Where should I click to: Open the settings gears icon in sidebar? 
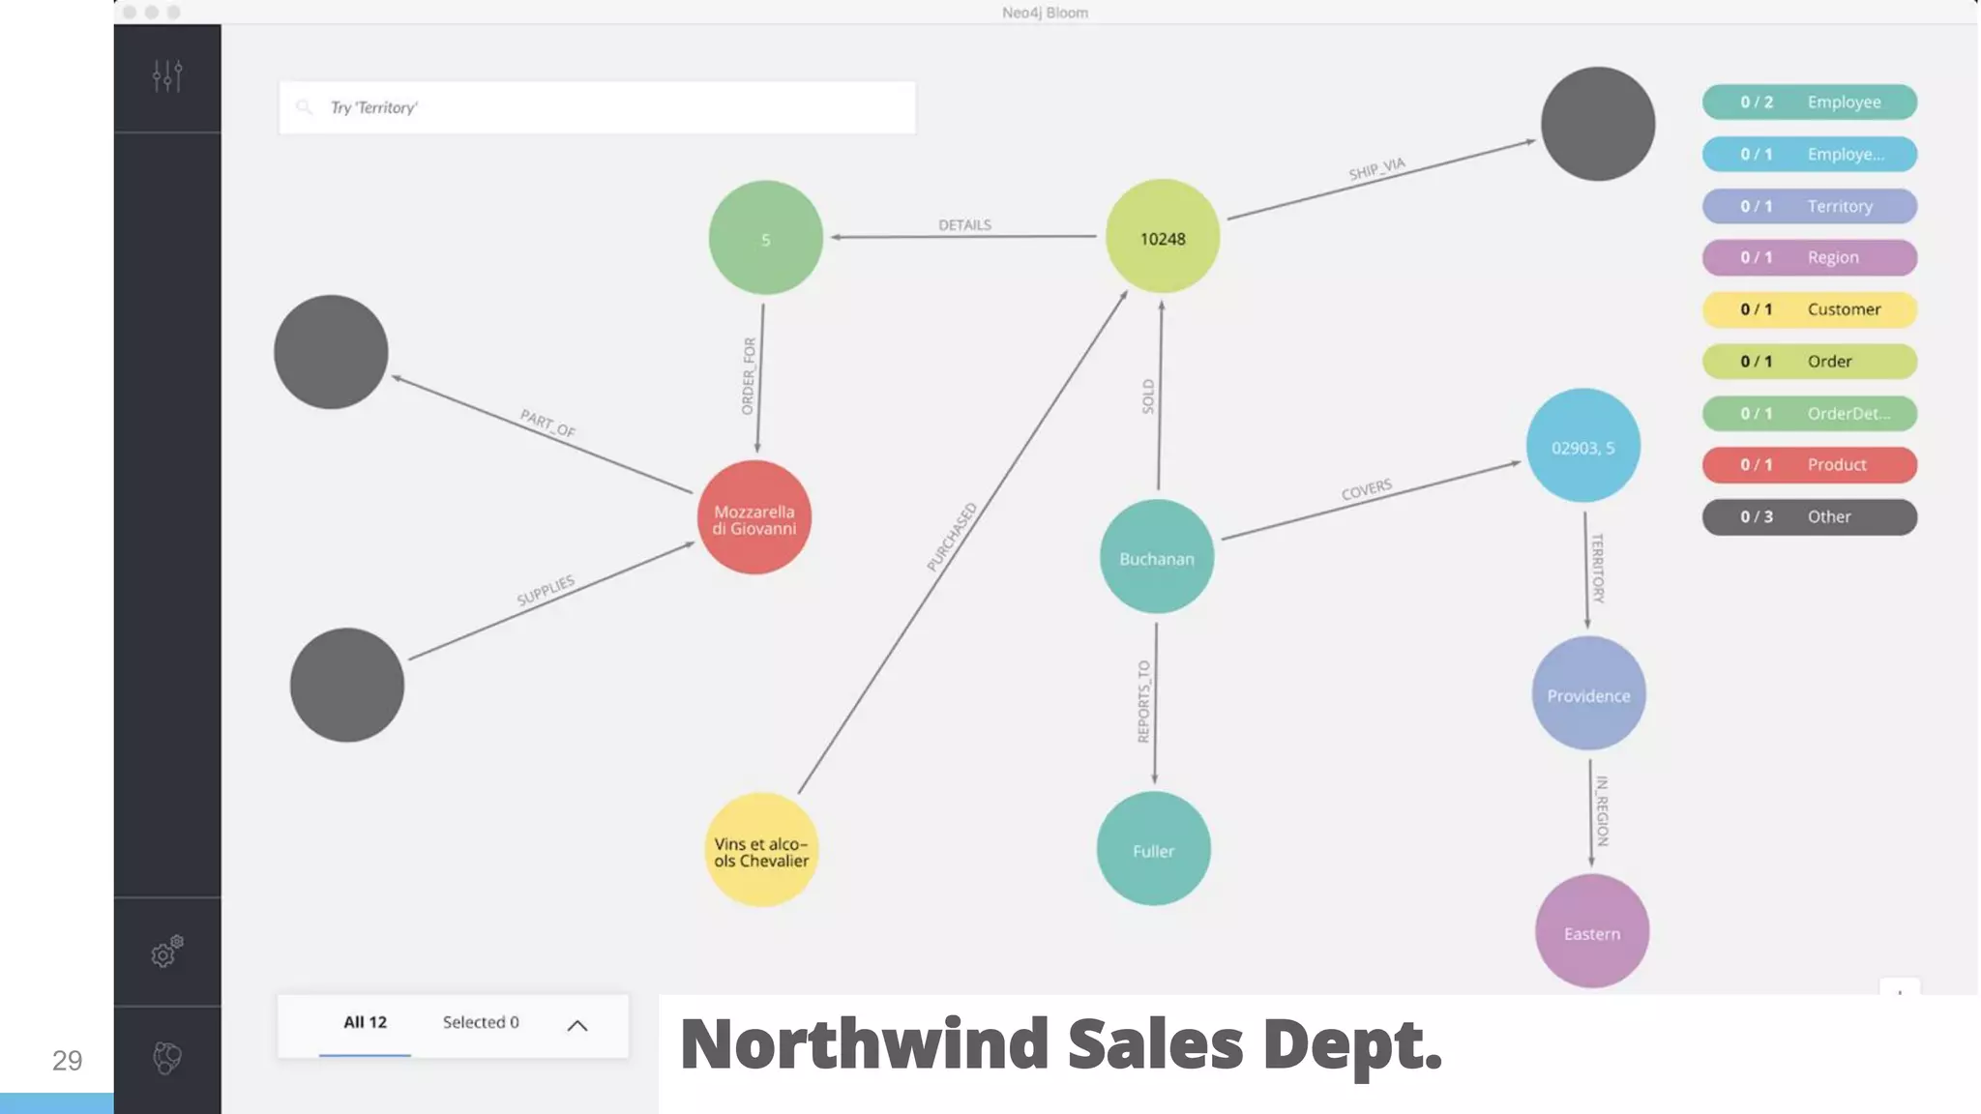pyautogui.click(x=167, y=952)
